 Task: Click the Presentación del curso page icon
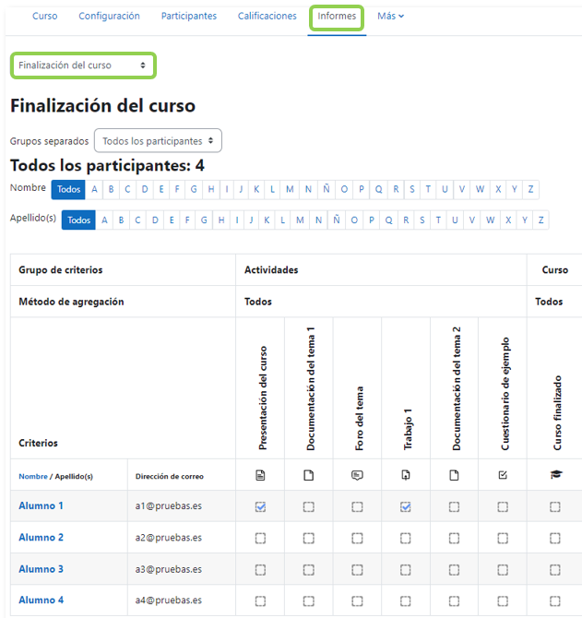pos(260,475)
